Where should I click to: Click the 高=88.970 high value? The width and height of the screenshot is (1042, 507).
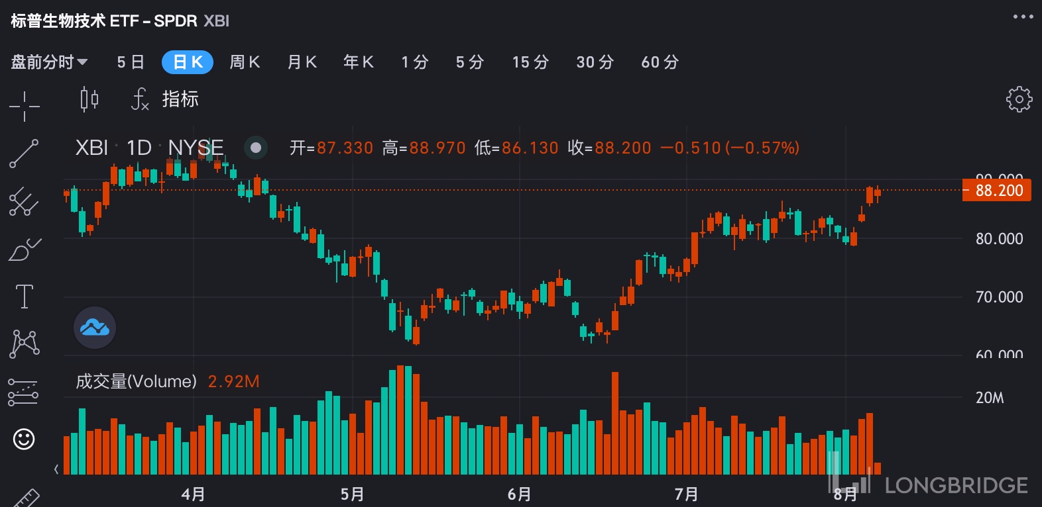[424, 148]
